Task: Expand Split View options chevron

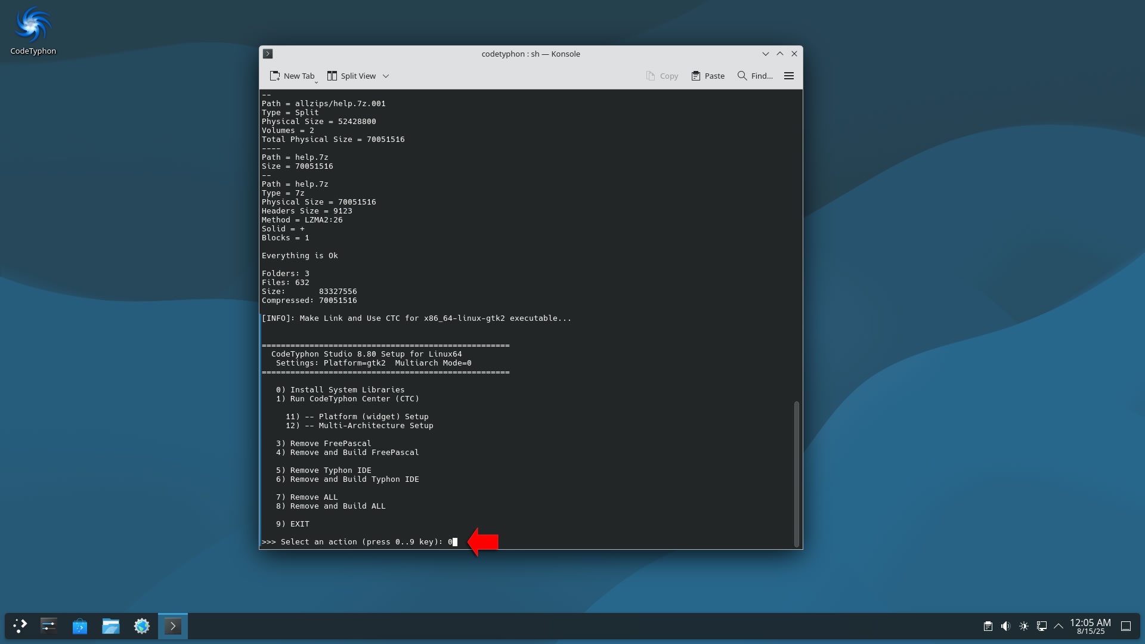Action: (x=386, y=76)
